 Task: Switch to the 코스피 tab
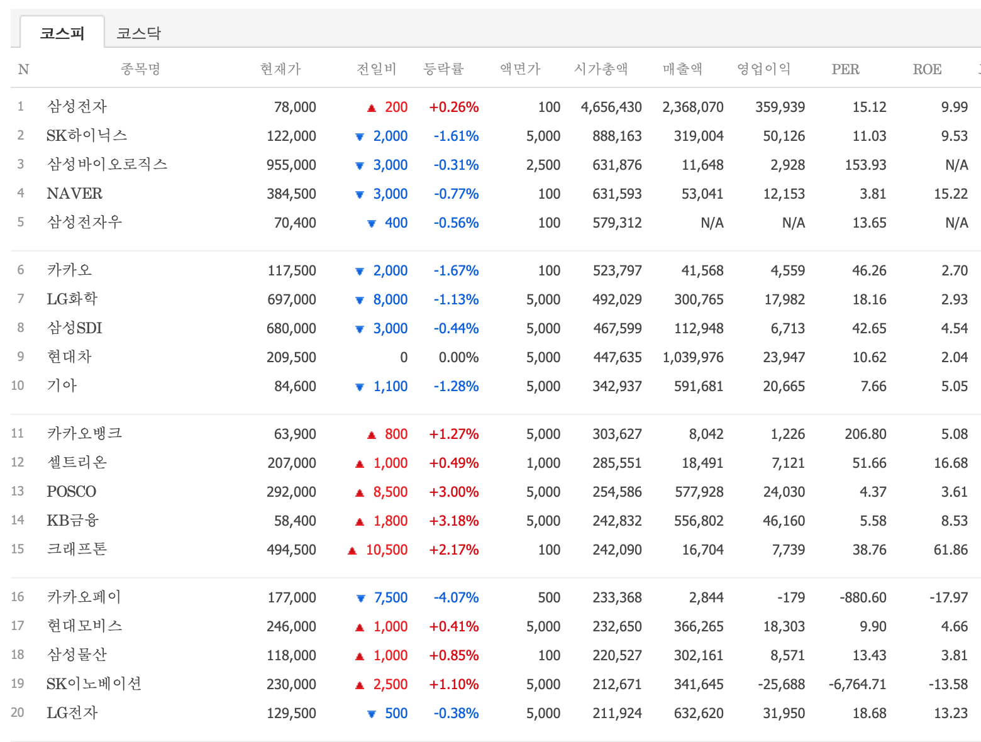[62, 33]
